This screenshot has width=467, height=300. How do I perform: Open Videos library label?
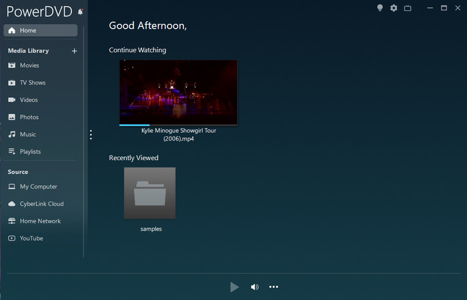[x=29, y=100]
